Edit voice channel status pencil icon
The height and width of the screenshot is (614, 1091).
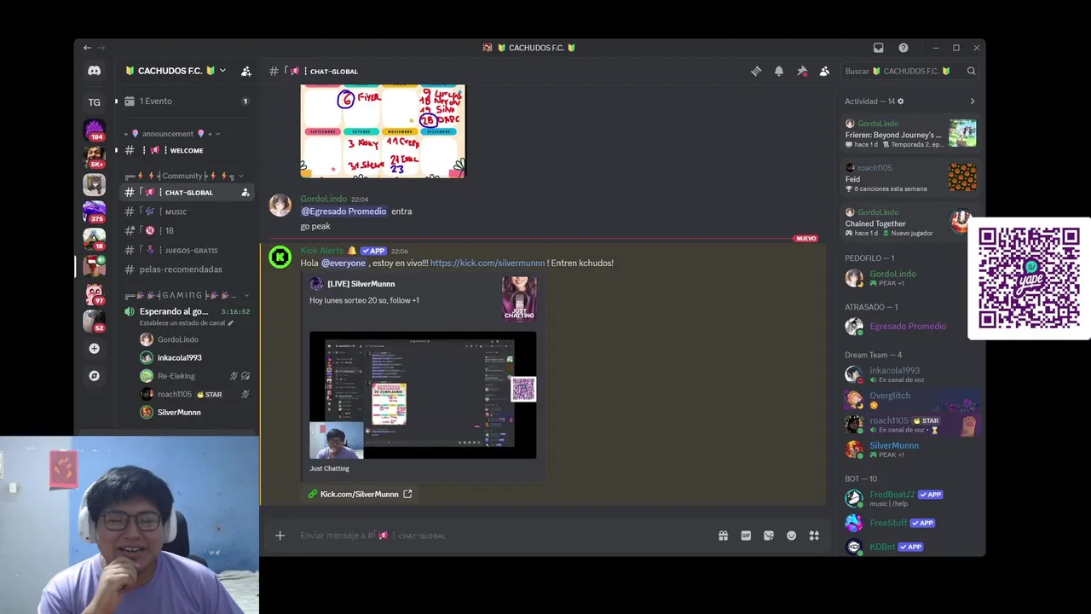(x=230, y=323)
